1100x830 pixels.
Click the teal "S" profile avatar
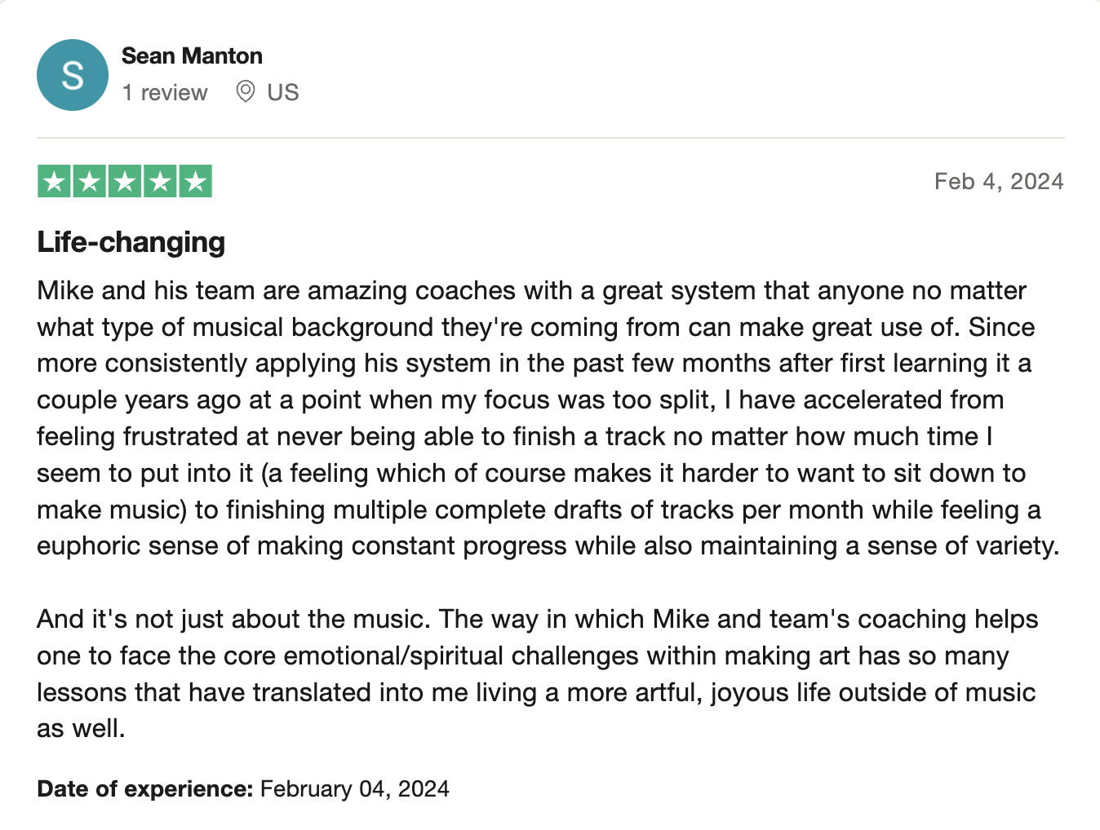(73, 75)
